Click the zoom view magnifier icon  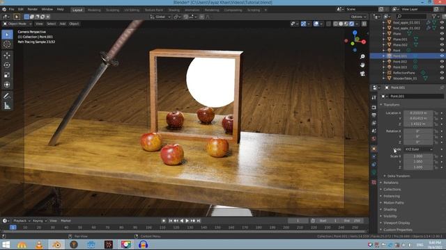click(x=362, y=57)
